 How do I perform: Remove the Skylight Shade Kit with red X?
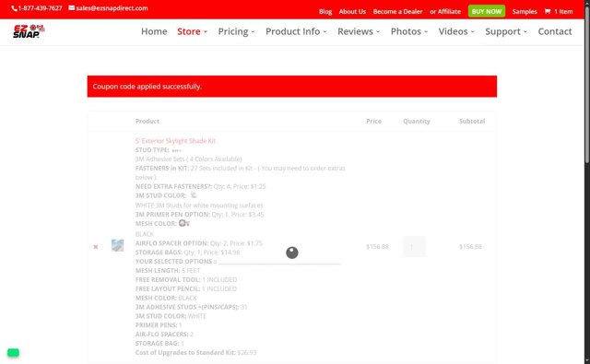click(x=96, y=247)
